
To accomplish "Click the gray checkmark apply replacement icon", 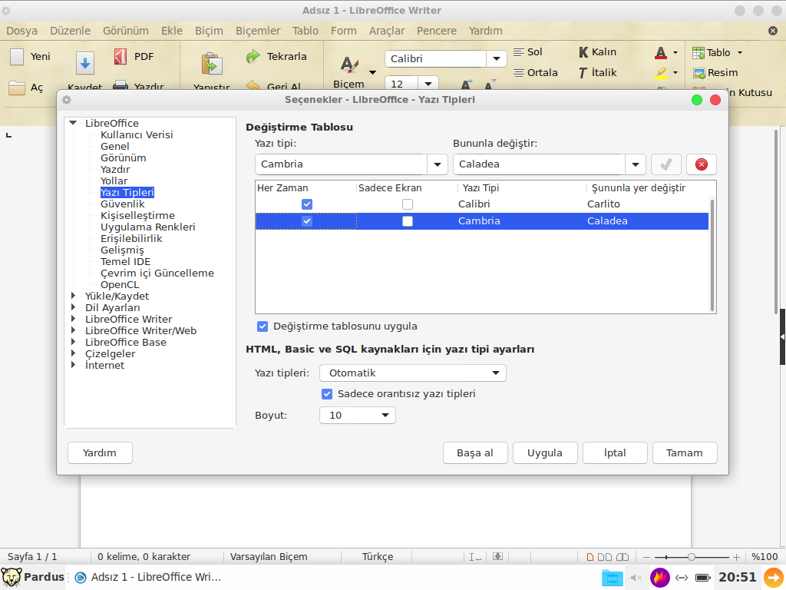I will [665, 164].
